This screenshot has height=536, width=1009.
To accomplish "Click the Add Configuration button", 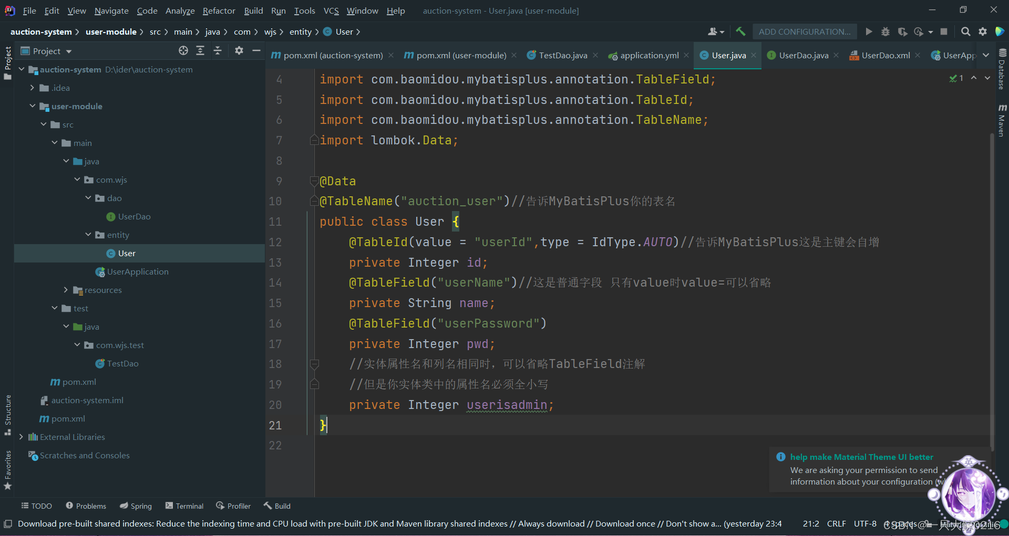I will tap(804, 31).
